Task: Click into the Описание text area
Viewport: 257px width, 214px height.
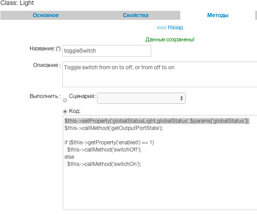Action: point(160,74)
